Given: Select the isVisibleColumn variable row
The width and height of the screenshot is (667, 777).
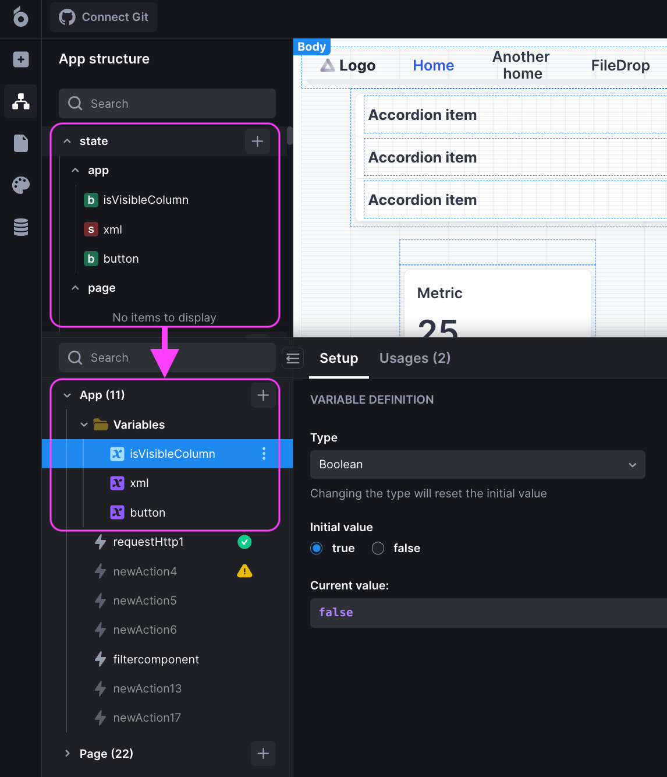Looking at the screenshot, I should click(x=167, y=454).
